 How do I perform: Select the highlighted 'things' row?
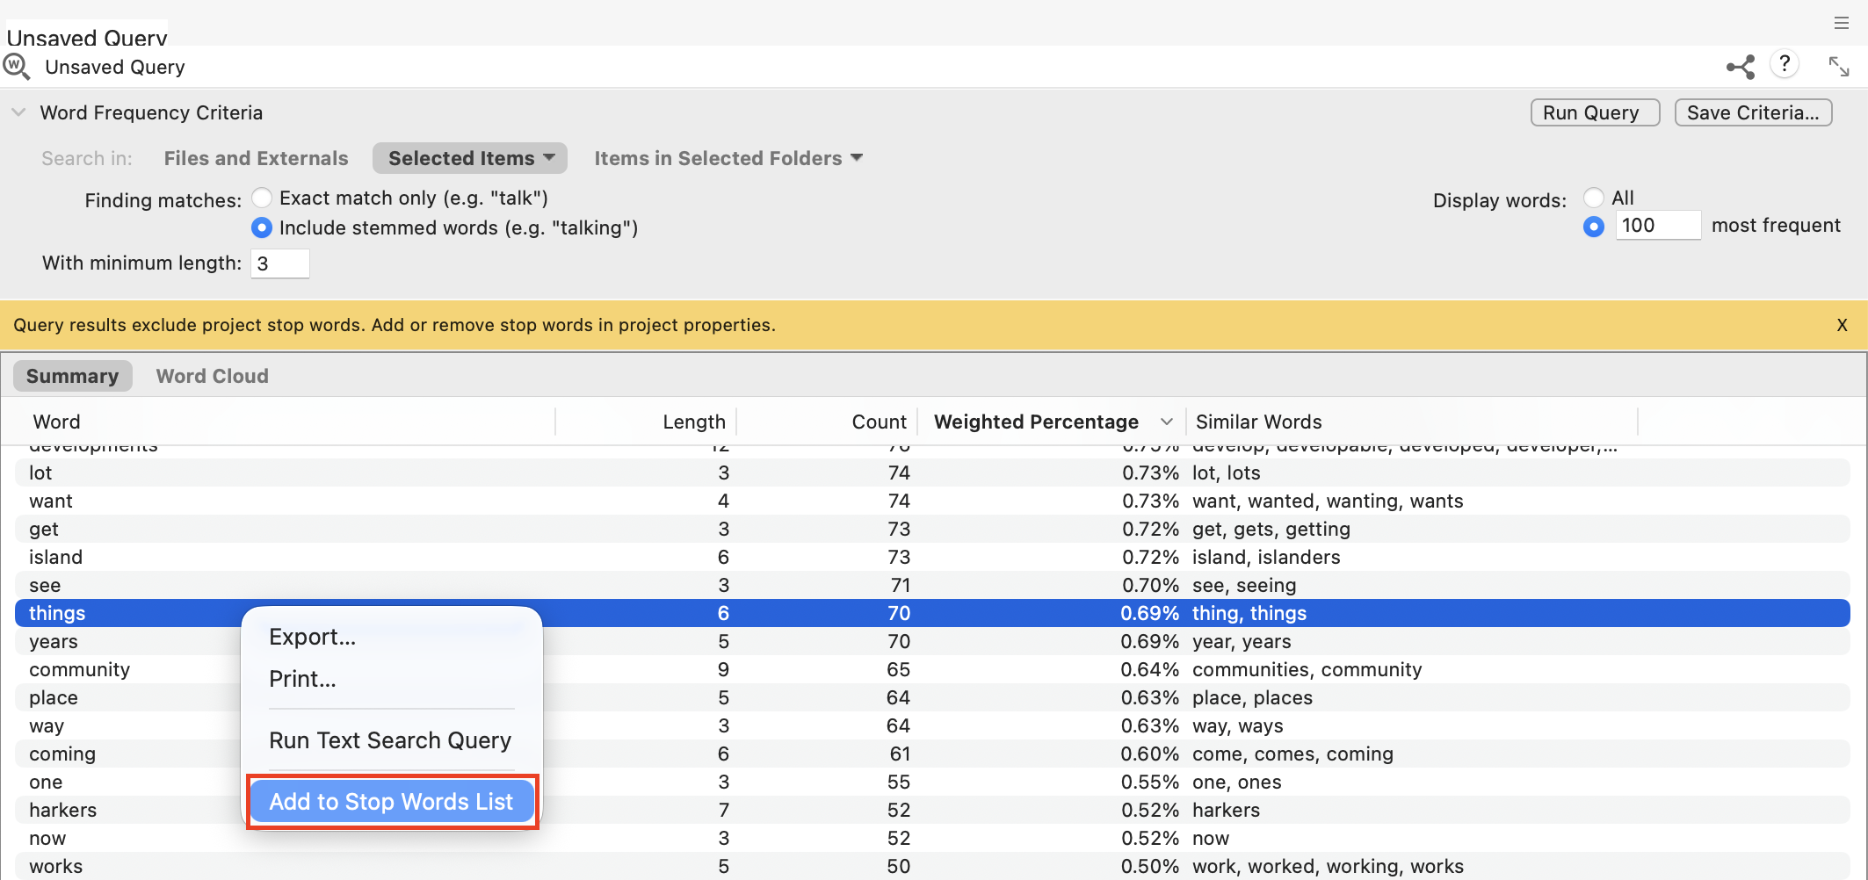click(x=932, y=613)
